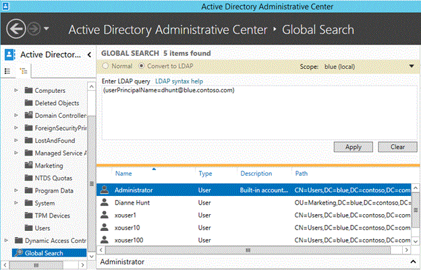
Task: Expand the System tree node
Action: (16, 203)
